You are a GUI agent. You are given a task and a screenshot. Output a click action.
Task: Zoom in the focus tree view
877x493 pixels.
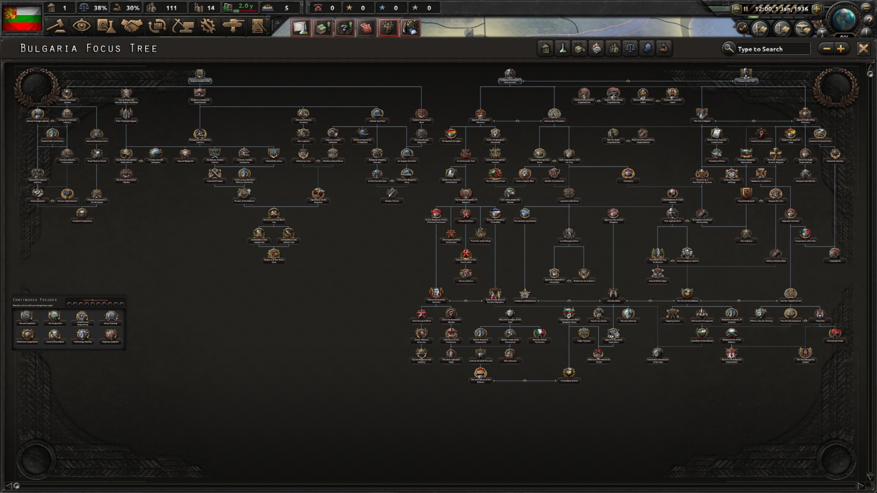[x=841, y=48]
